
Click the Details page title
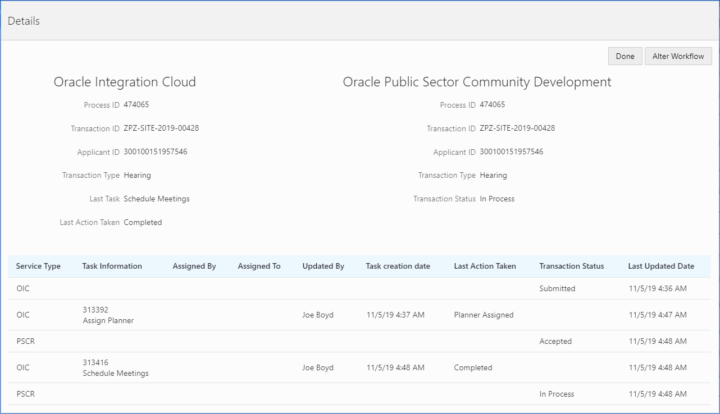pos(24,21)
